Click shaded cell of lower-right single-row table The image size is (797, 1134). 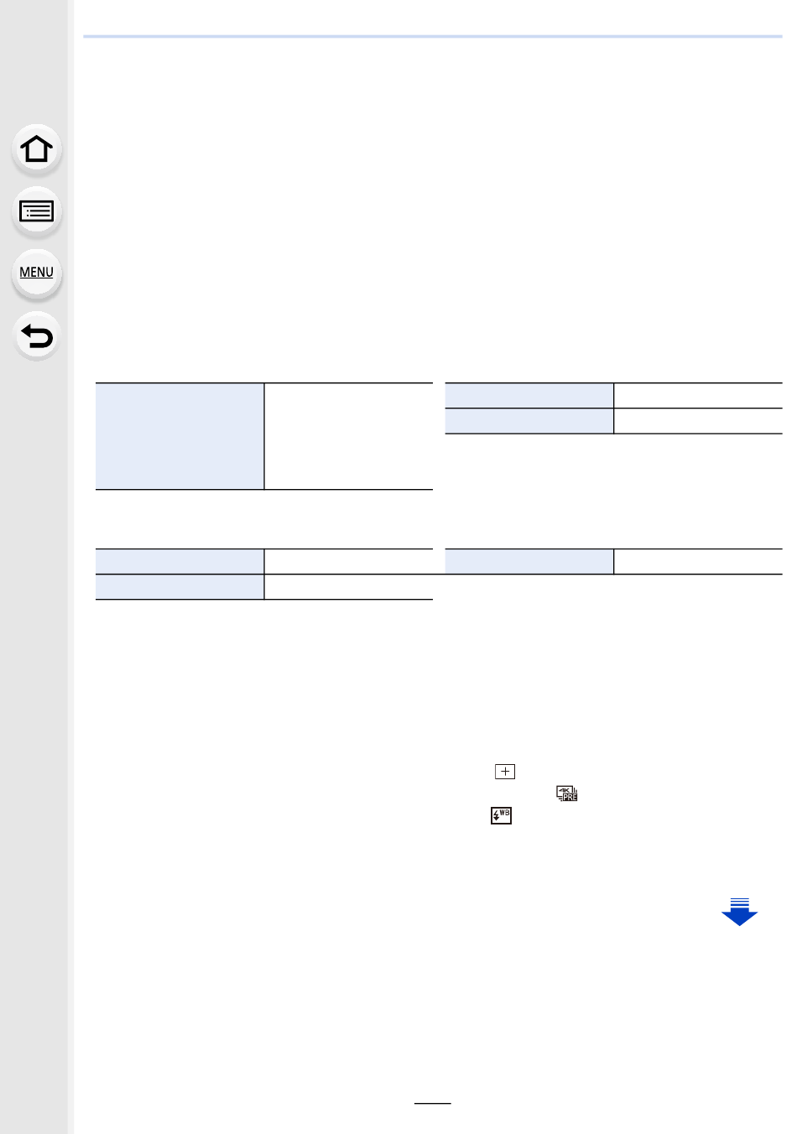(x=529, y=561)
